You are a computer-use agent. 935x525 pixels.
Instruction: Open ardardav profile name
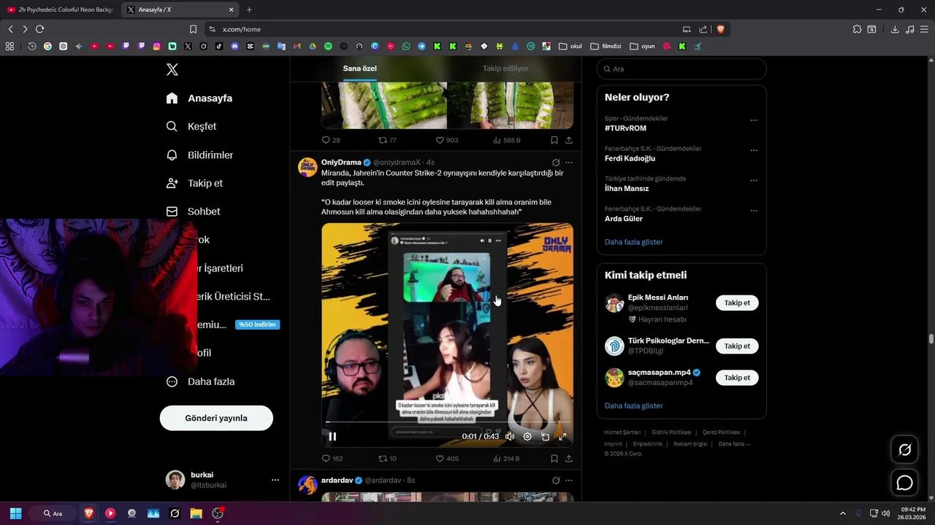(x=337, y=481)
